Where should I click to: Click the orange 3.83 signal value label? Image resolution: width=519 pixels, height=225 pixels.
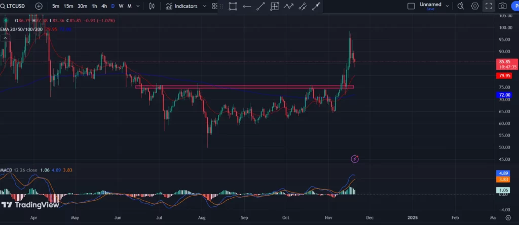click(504, 179)
